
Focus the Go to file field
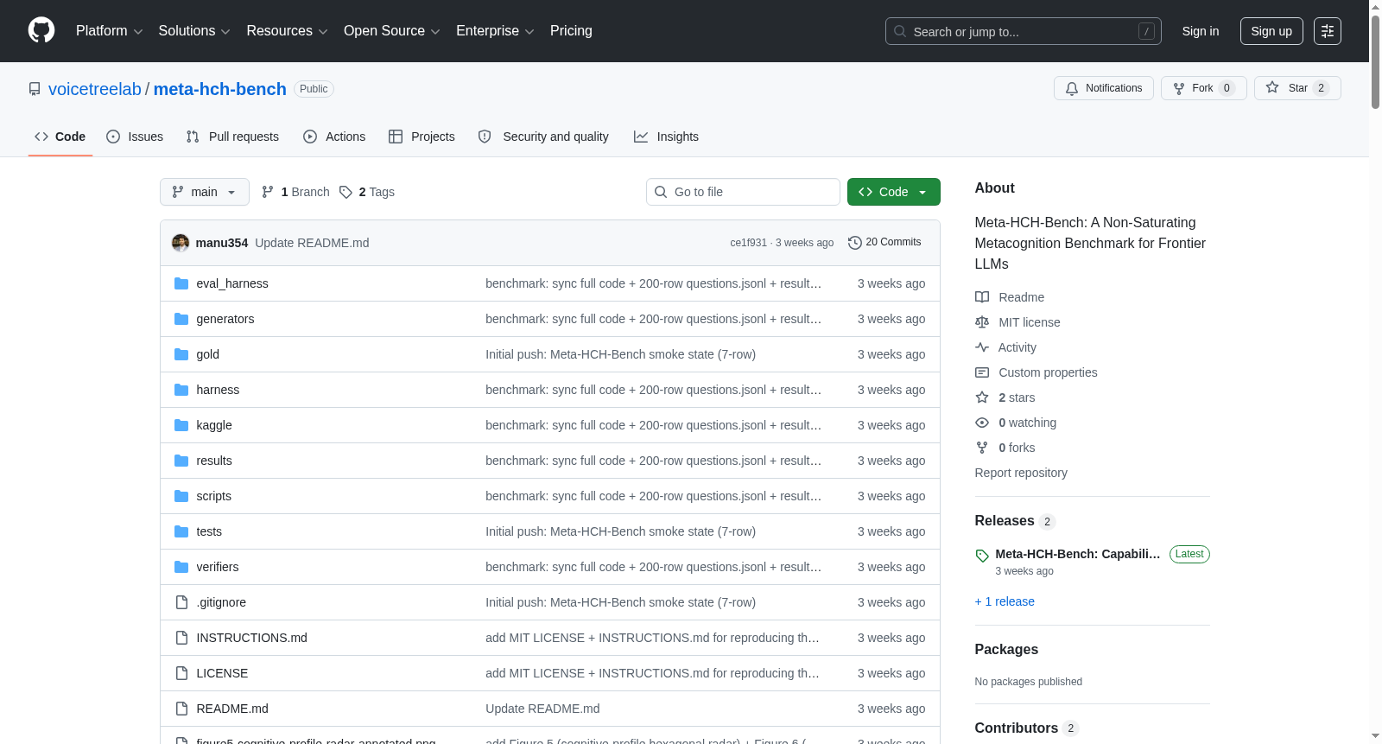click(x=743, y=192)
